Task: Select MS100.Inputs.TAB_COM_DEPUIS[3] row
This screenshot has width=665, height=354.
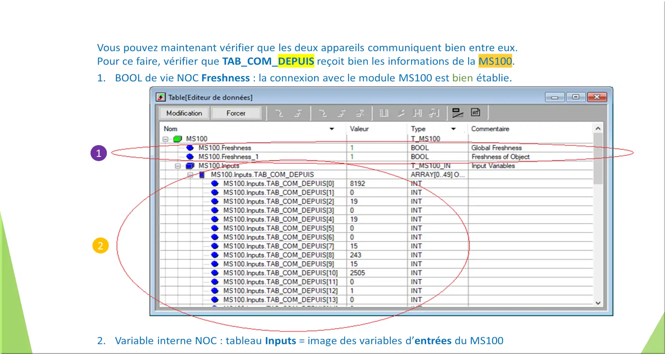Action: coord(376,210)
